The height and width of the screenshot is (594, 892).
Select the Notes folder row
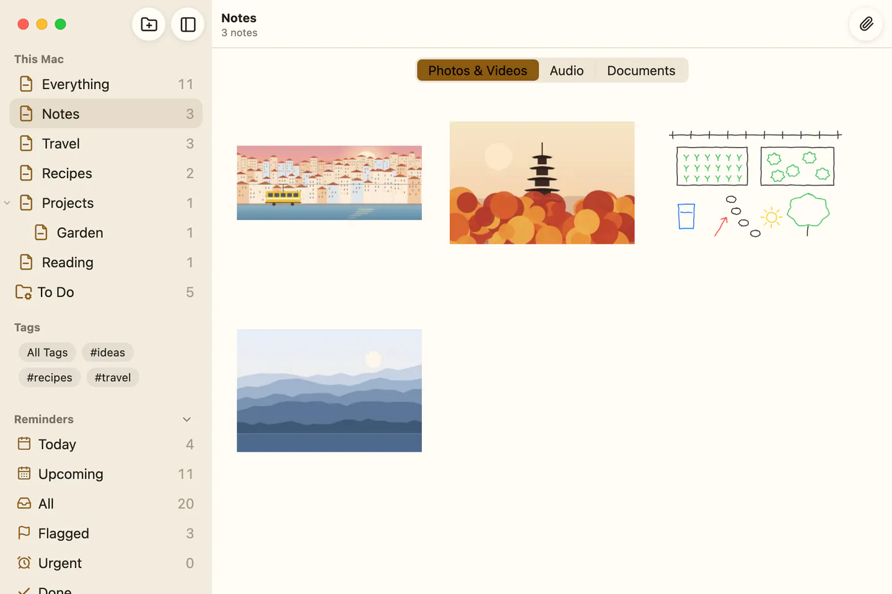(106, 113)
